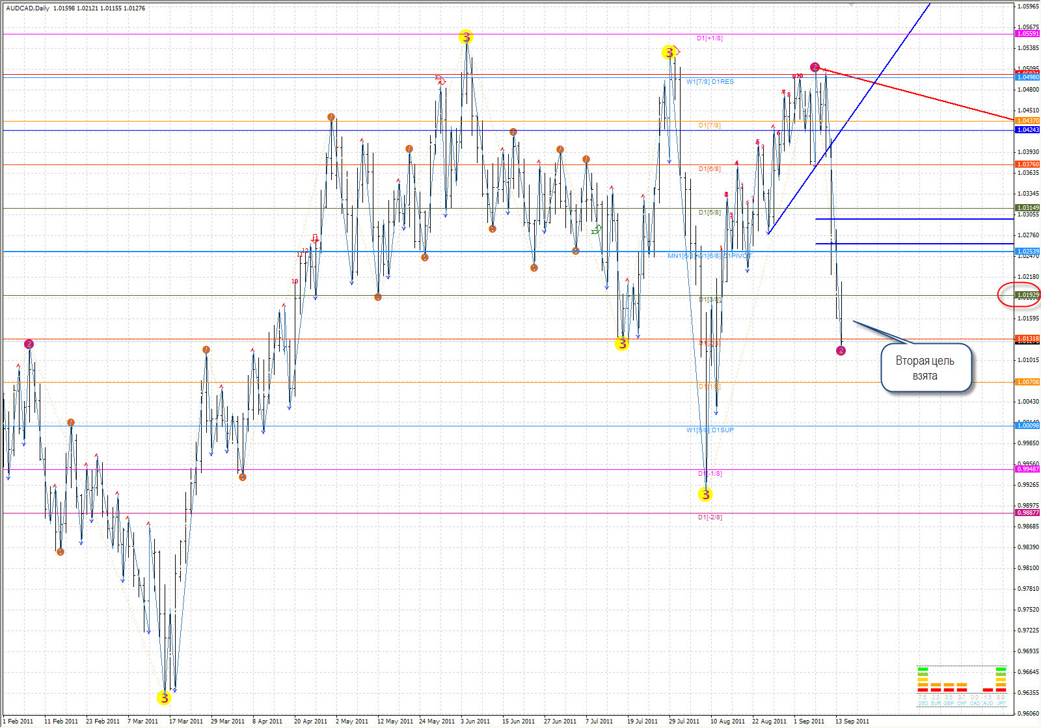Click the magenta marker at the latest price low
1041x728 pixels.
coord(841,351)
